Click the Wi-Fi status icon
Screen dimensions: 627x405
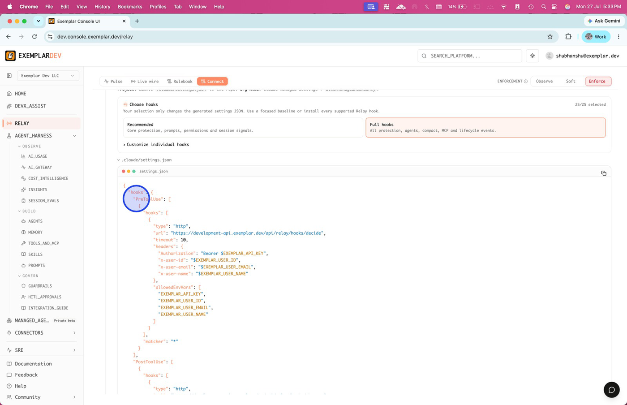tap(504, 7)
